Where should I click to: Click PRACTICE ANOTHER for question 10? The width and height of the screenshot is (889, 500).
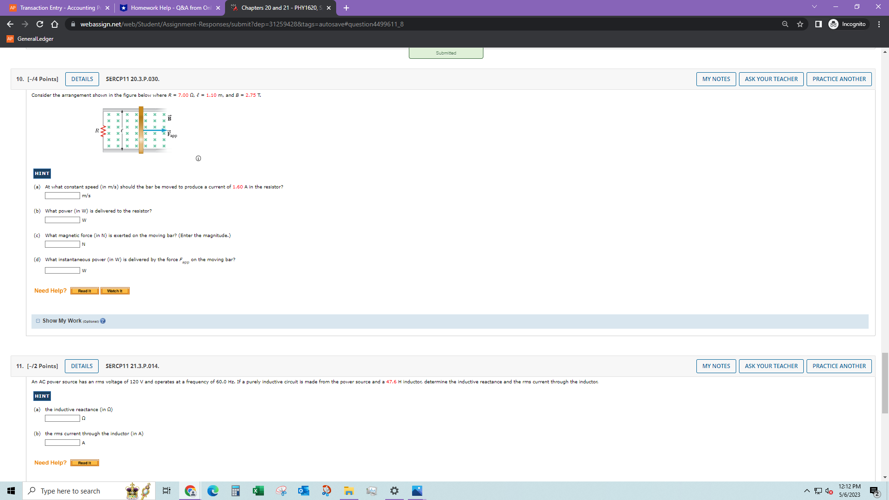pos(839,79)
